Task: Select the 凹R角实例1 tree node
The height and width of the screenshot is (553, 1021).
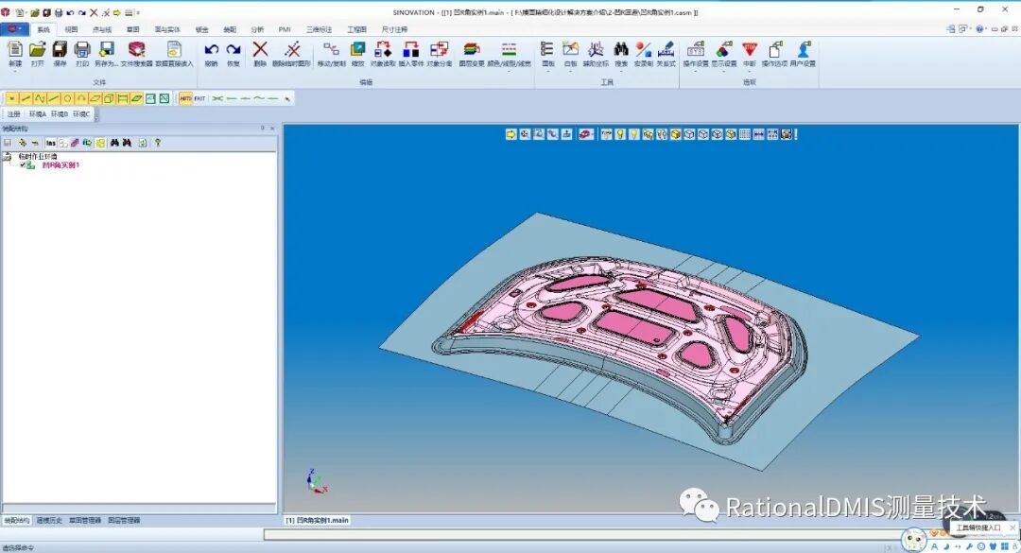Action: [61, 165]
